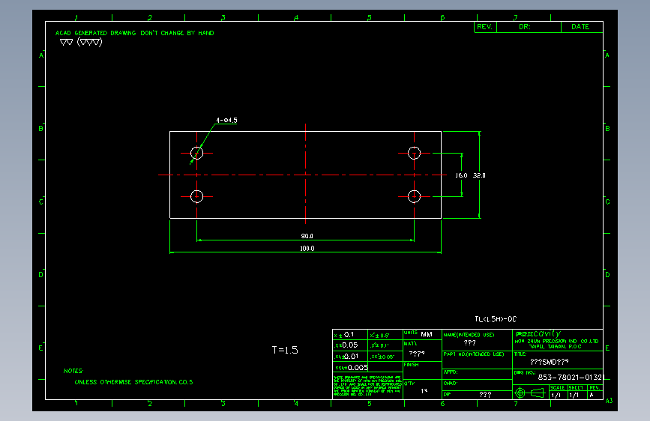Select the 80.0 horizontal dimension text
This screenshot has height=421, width=650.
coord(307,236)
